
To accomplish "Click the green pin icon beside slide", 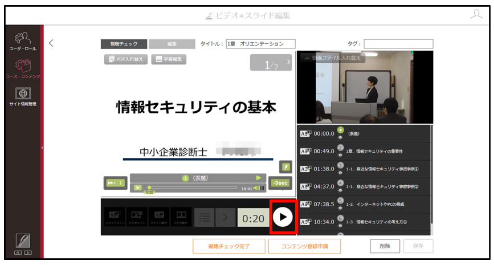I will [286, 166].
